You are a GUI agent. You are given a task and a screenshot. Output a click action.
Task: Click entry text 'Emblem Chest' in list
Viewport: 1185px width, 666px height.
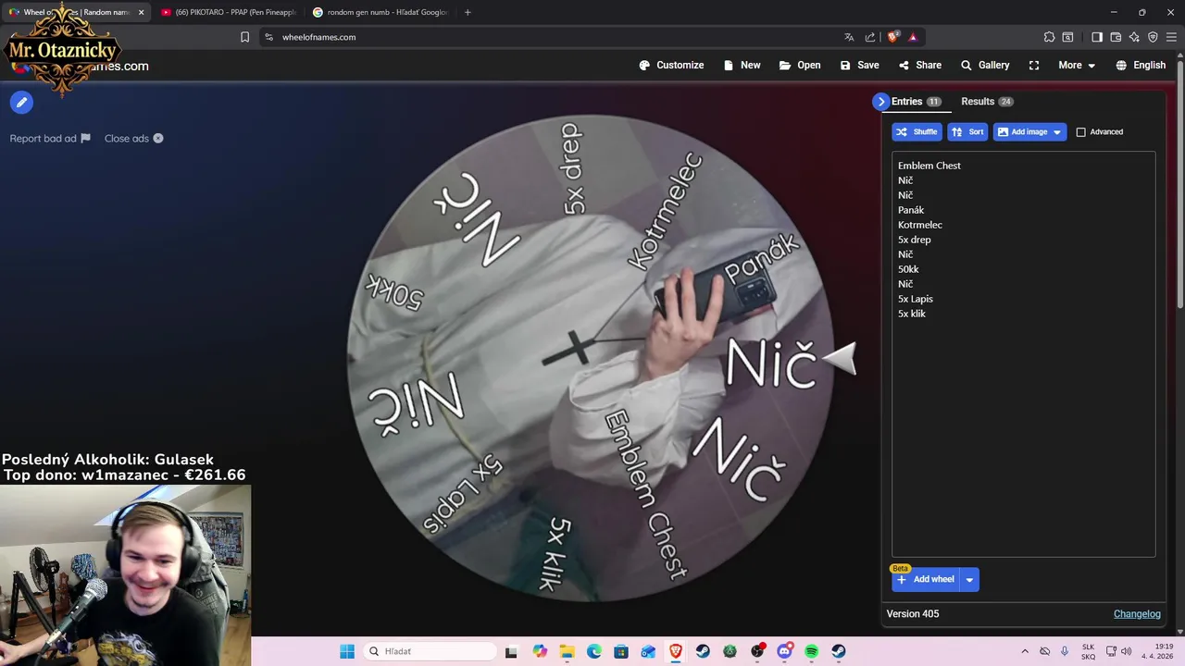tap(929, 166)
